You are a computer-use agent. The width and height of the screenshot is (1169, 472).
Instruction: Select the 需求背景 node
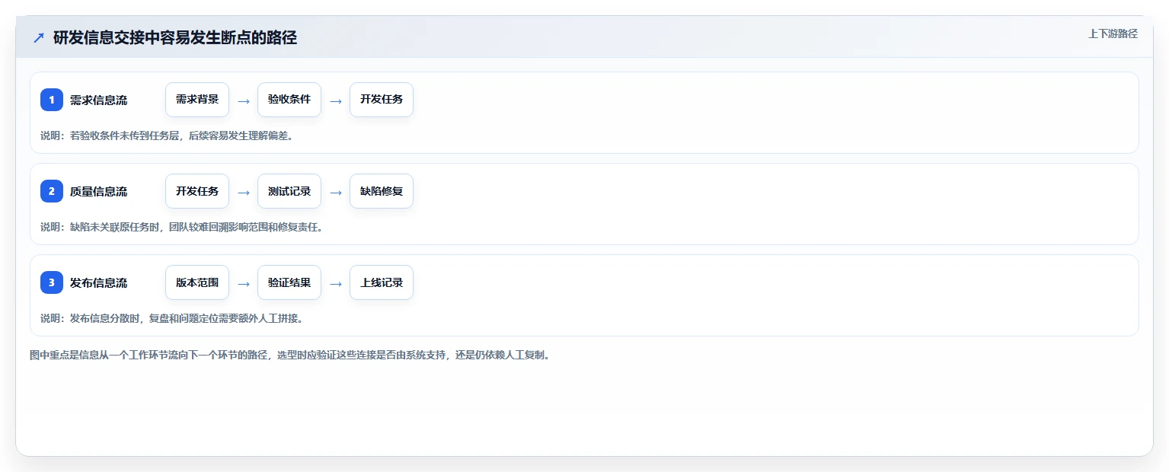click(197, 100)
